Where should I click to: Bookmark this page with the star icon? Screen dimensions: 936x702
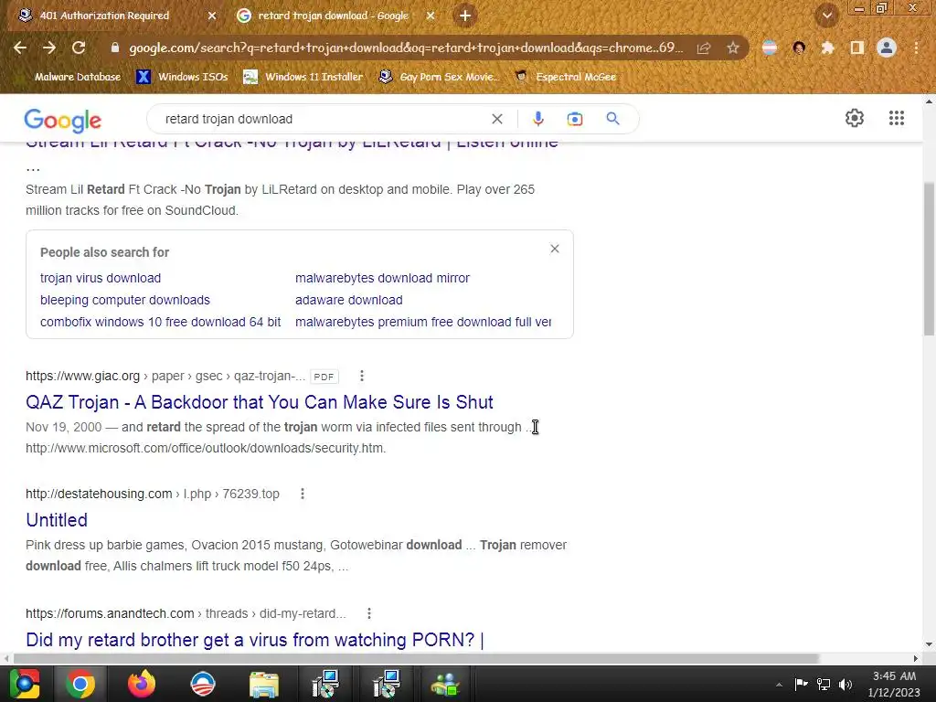tap(732, 48)
